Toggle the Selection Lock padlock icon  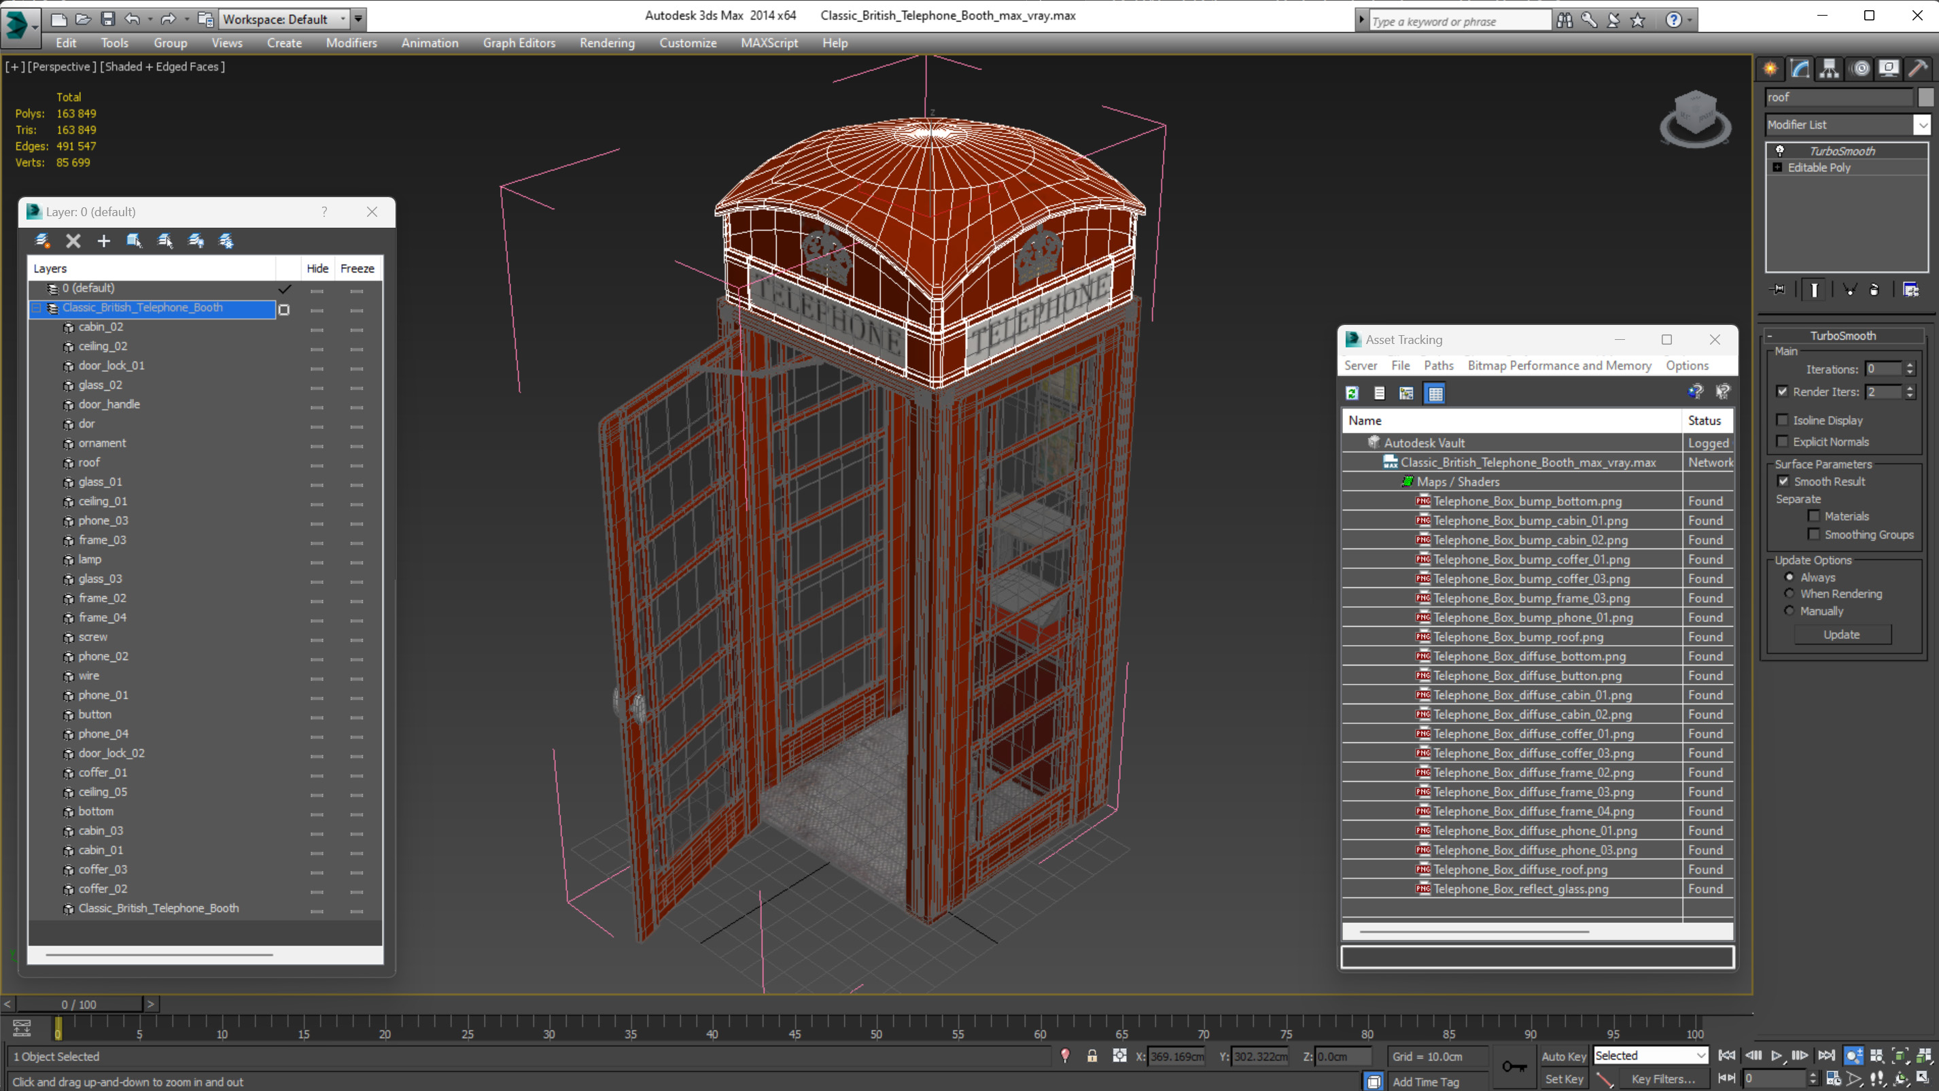[1092, 1056]
